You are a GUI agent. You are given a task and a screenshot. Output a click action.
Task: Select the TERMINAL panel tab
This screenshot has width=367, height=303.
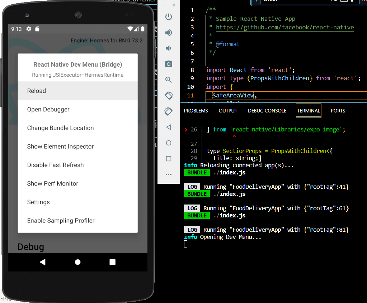pyautogui.click(x=309, y=111)
